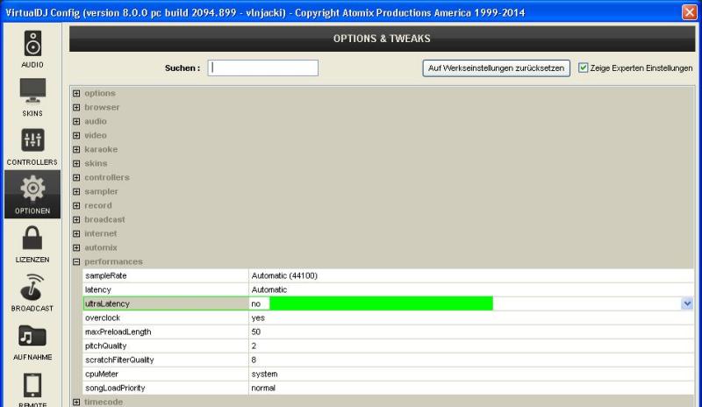Expand the browser category
Viewport: 702px width, 407px height.
76,108
